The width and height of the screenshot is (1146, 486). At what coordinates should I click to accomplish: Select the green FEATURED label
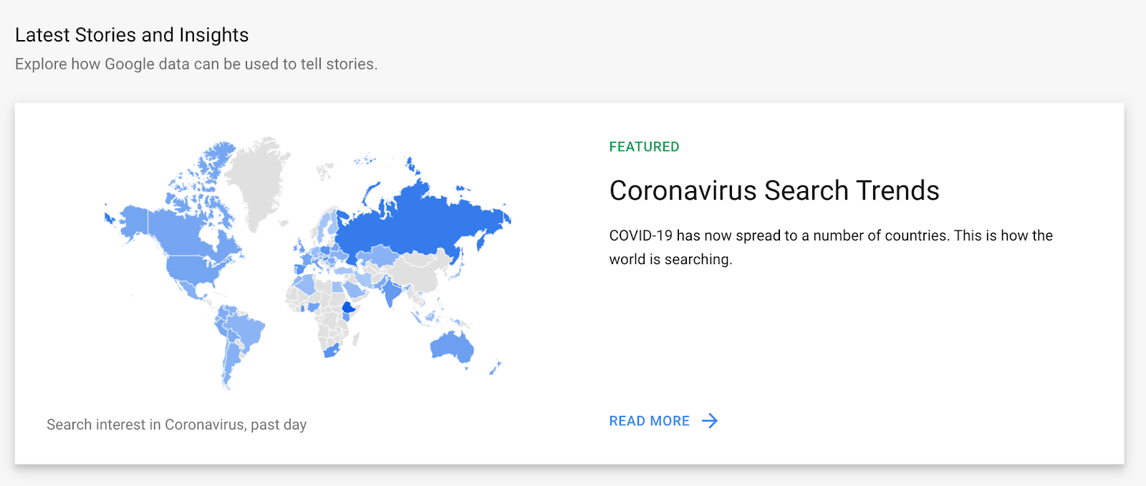click(644, 147)
